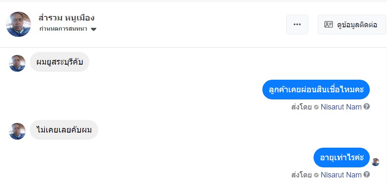Open sender avatar beside "ผมยูสระบุรีคับ" message
Viewport: 387px width, 185px height.
(x=17, y=63)
